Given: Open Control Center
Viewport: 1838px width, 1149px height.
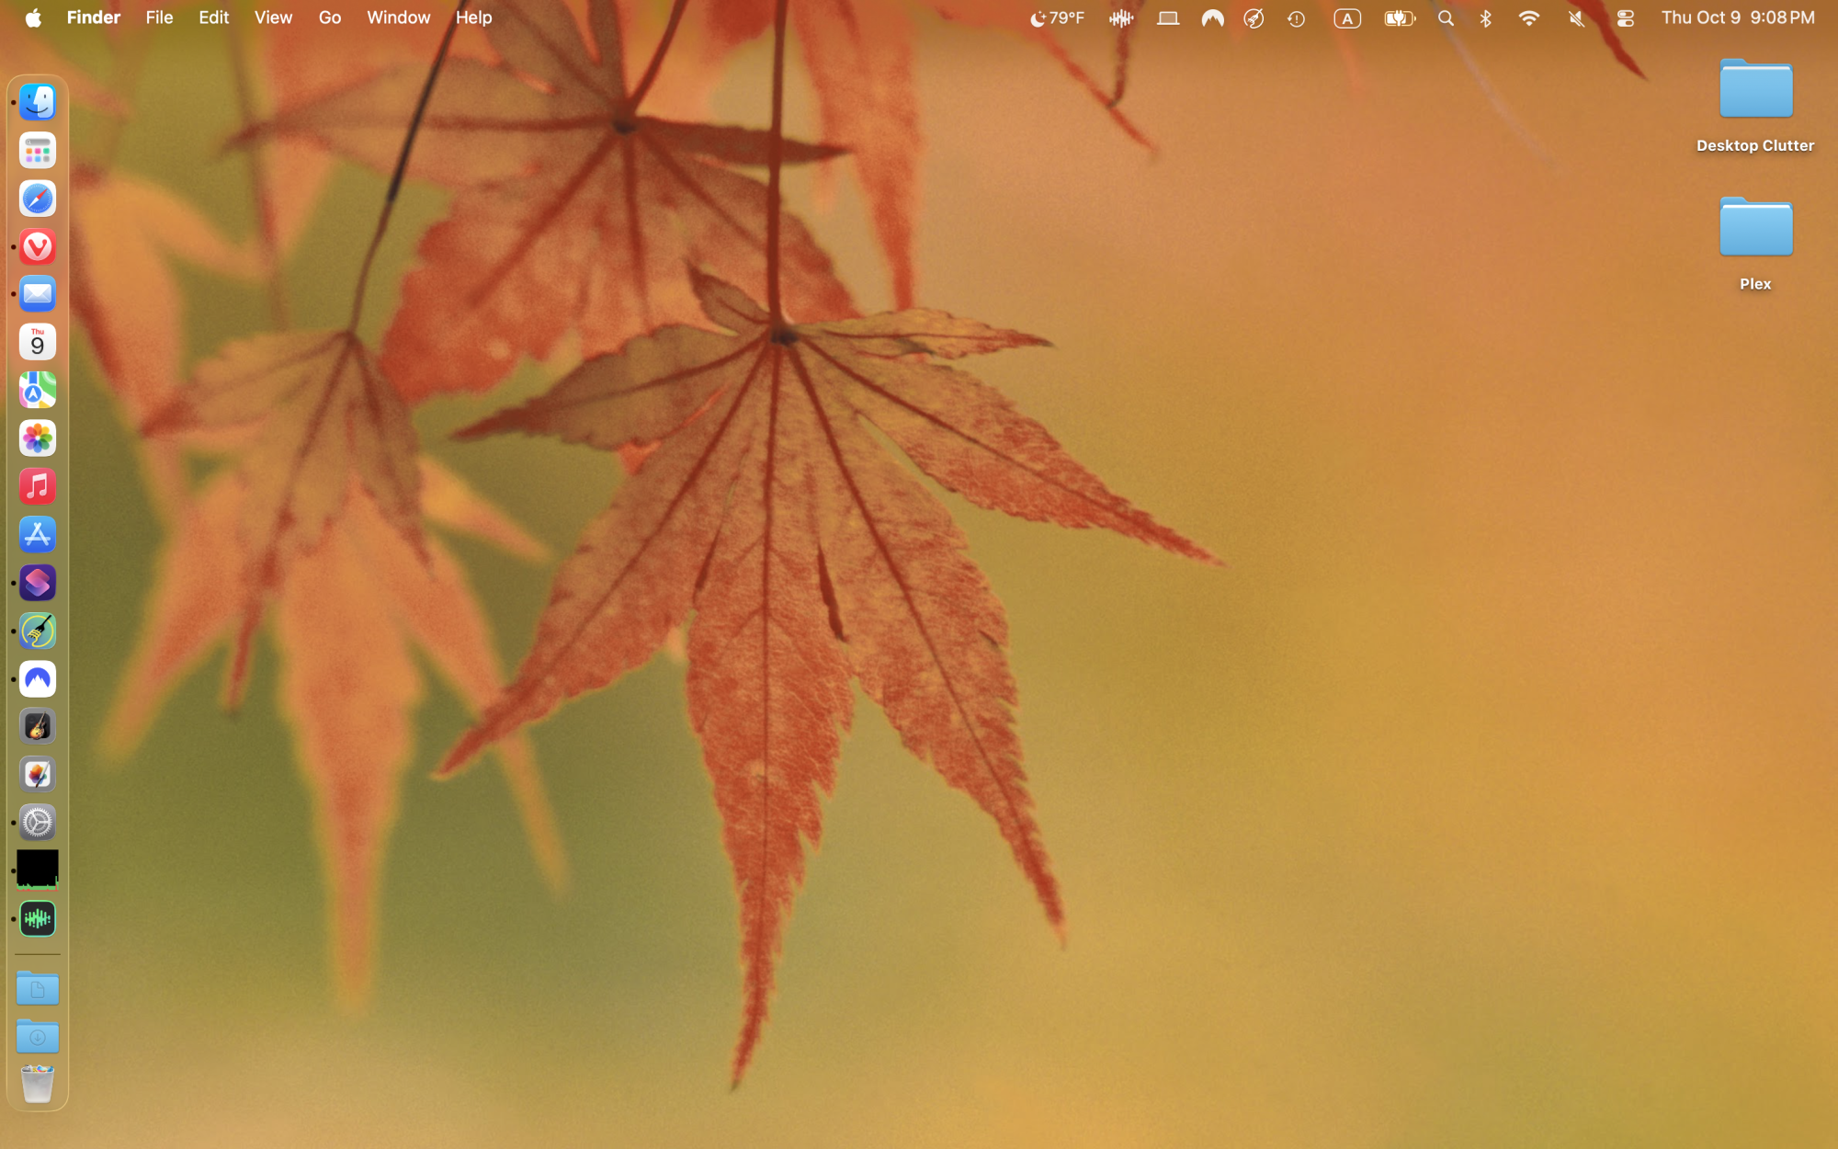Looking at the screenshot, I should tap(1625, 17).
